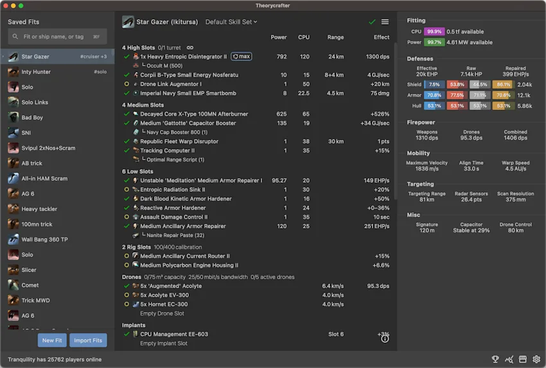Image resolution: width=546 pixels, height=368 pixels.
Task: Click the Import Fits button
Action: point(88,340)
